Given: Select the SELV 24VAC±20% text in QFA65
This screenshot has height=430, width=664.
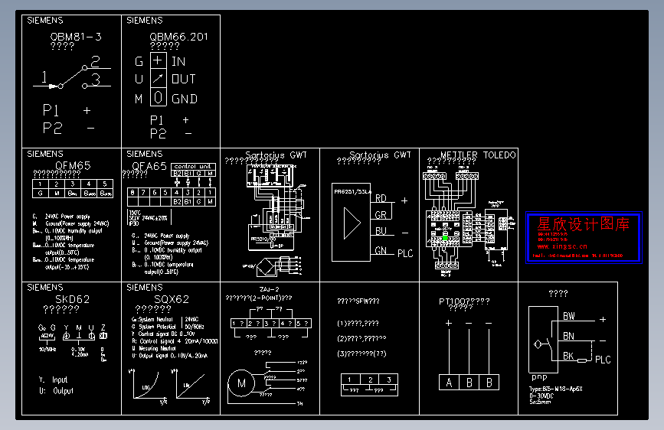Looking at the screenshot, I should pos(149,218).
